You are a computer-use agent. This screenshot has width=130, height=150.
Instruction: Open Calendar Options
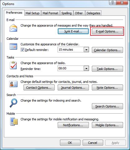[x=107, y=50]
